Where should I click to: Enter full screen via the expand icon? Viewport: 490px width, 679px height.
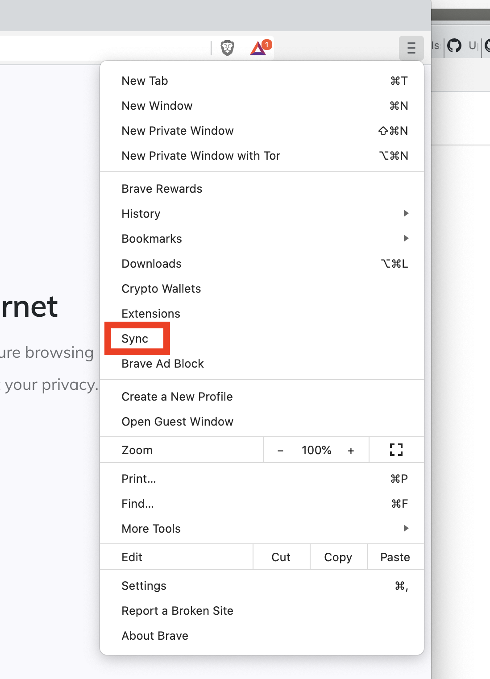tap(395, 450)
